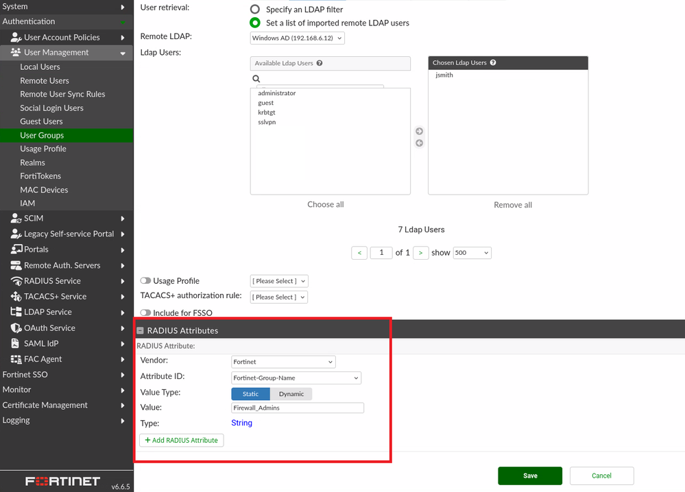Click Add RADIUS Attribute button
The image size is (685, 492).
[x=181, y=440]
